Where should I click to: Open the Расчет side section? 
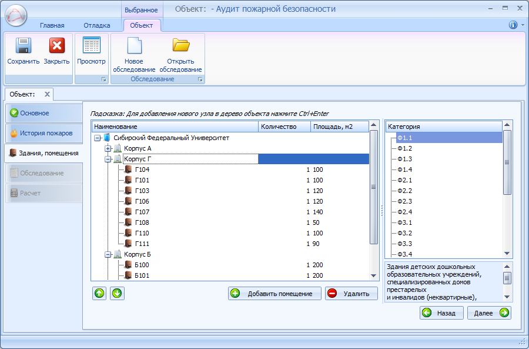44,193
